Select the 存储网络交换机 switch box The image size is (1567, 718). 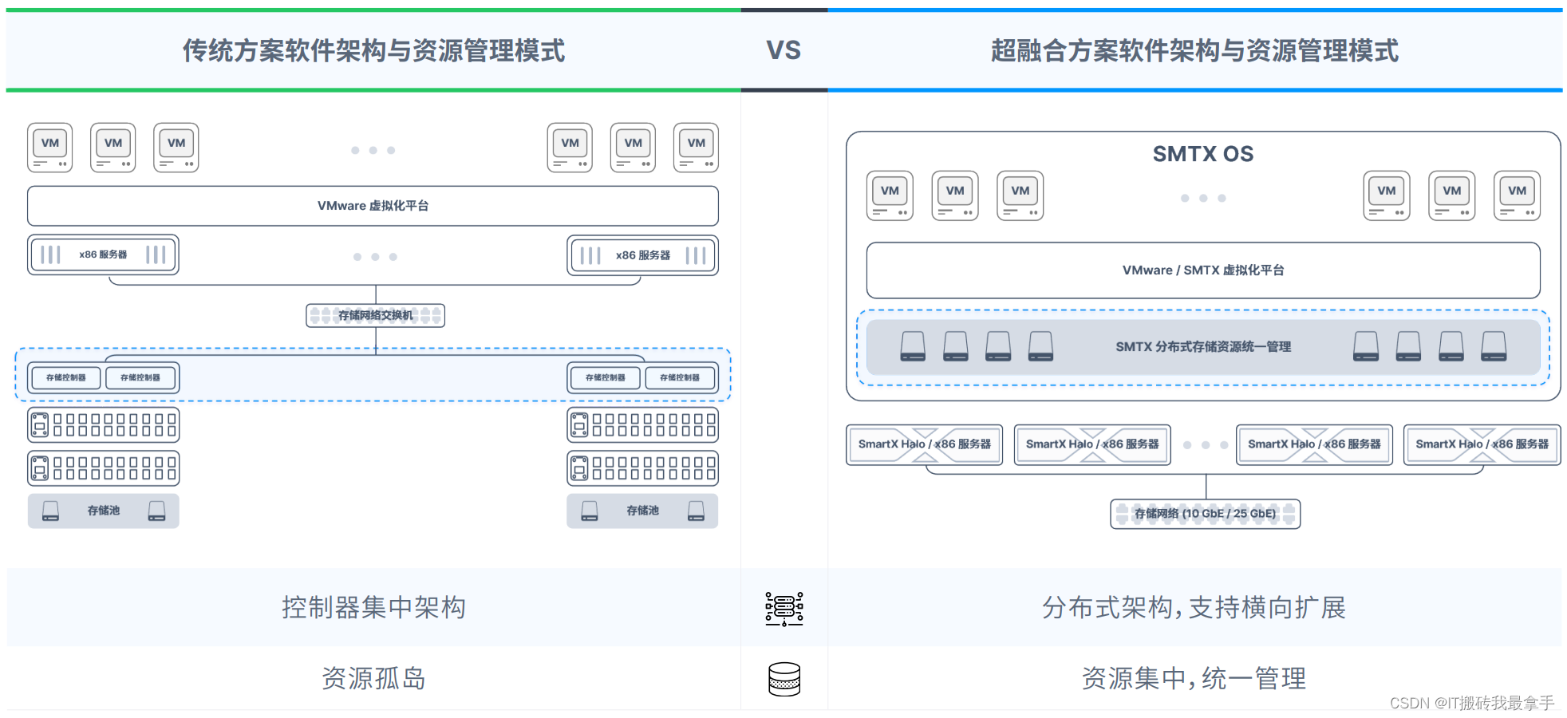click(x=376, y=315)
